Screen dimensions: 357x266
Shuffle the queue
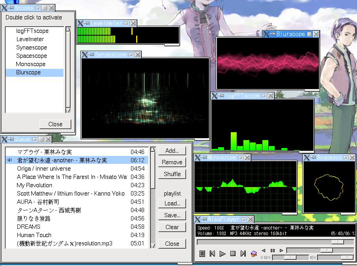tap(172, 174)
